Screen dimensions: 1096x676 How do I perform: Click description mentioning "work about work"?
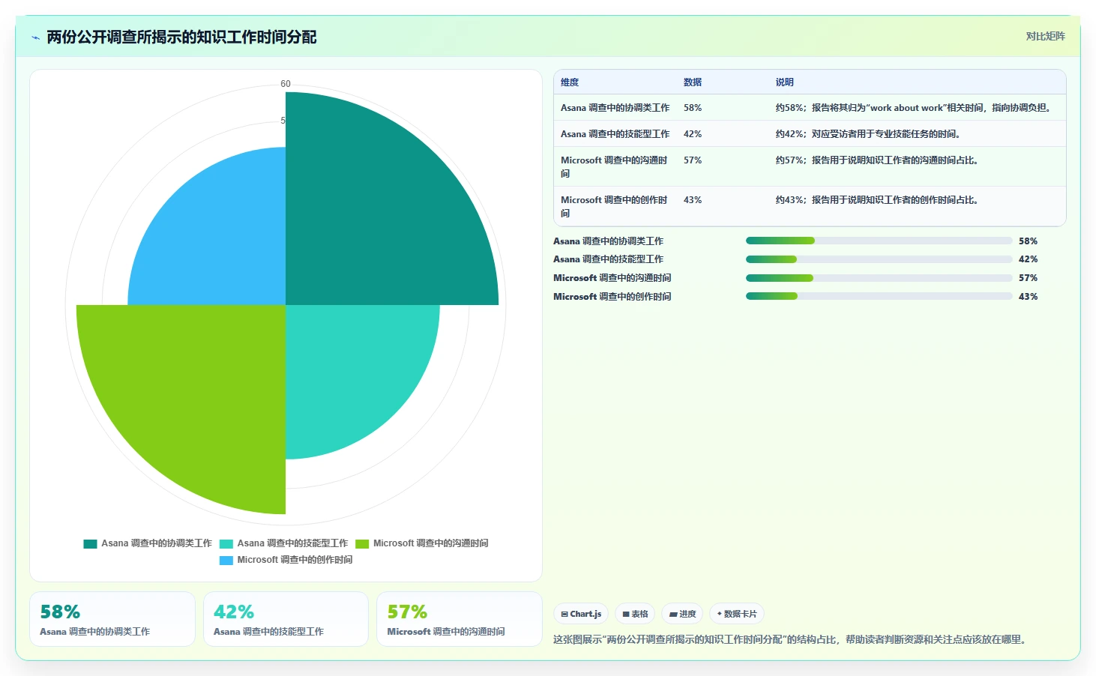point(915,108)
